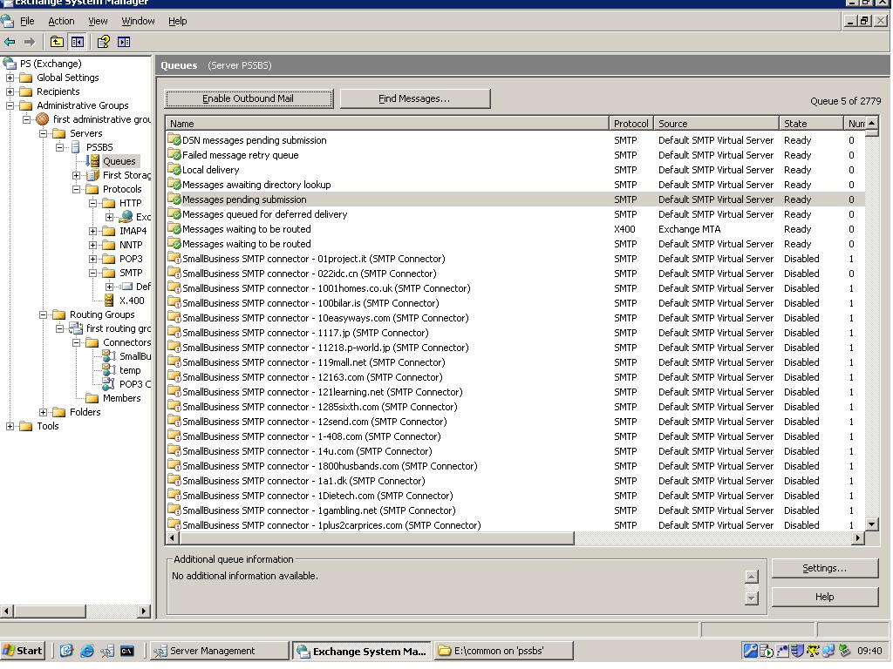Click the Show/Hide console tree icon
Screen dimensions: 893x669
click(78, 41)
